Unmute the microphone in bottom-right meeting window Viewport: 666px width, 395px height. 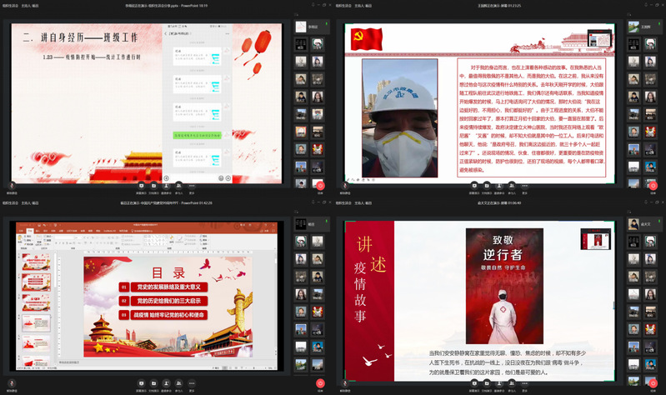tap(345, 383)
